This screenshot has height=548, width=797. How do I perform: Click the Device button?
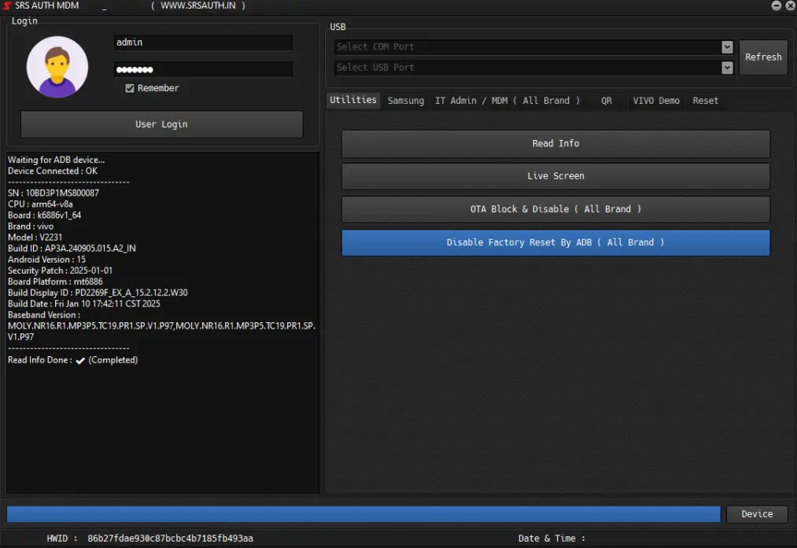[757, 514]
